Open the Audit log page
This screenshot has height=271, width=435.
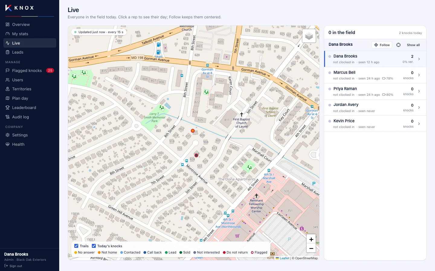tap(30, 117)
